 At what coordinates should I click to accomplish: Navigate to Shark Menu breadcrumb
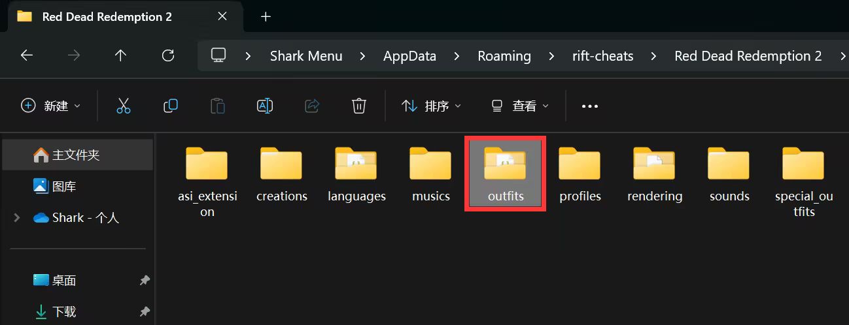pos(306,56)
